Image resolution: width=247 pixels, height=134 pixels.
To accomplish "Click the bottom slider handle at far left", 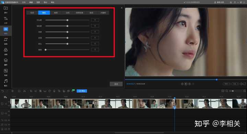I will click(x=46, y=50).
